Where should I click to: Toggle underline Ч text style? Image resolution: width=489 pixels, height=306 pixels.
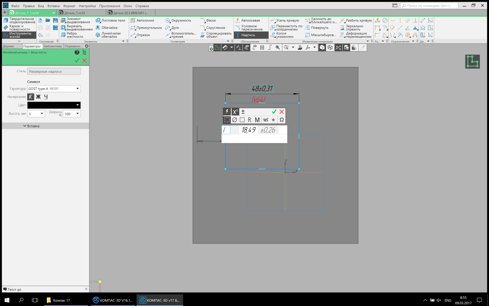coord(46,97)
